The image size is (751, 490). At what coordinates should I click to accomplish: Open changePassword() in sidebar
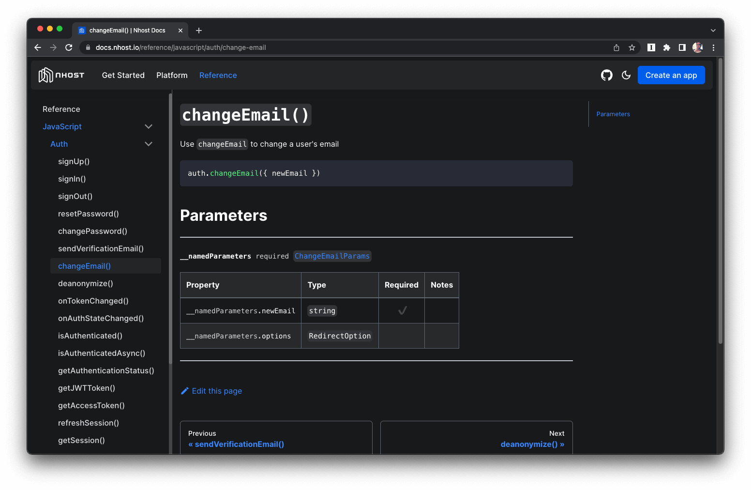pyautogui.click(x=92, y=231)
